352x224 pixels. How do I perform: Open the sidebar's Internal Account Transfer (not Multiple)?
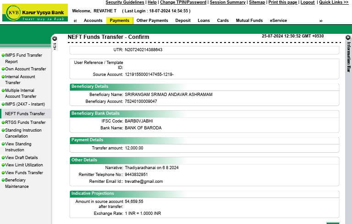tap(20, 80)
